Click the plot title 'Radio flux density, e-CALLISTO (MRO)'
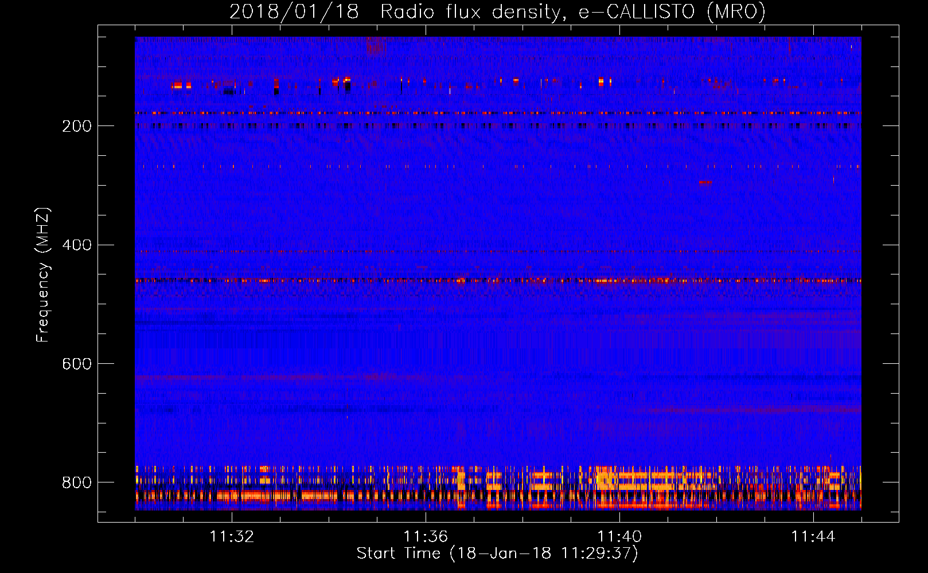This screenshot has width=928, height=573. 573,11
